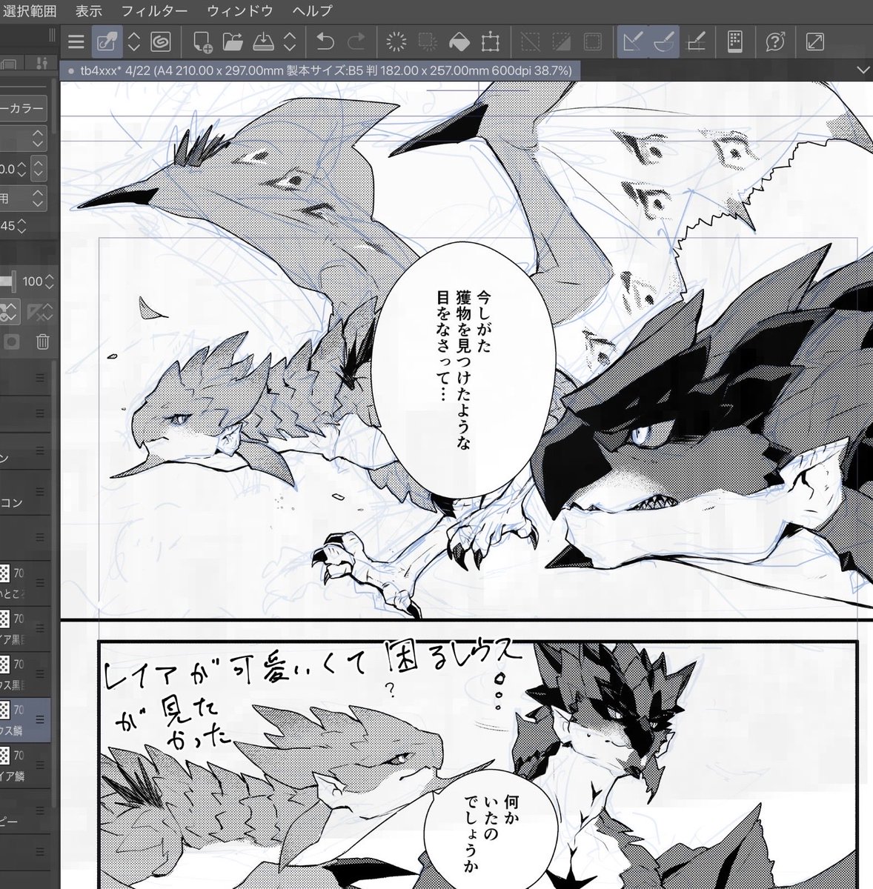Viewport: 873px width, 889px height.
Task: Fill with the paint bucket icon
Action: [459, 41]
